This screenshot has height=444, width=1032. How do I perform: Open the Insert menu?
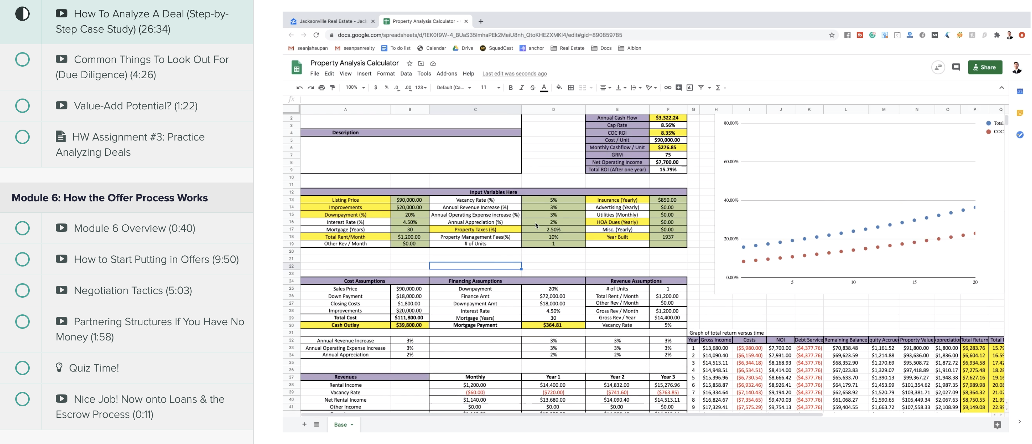pyautogui.click(x=364, y=74)
